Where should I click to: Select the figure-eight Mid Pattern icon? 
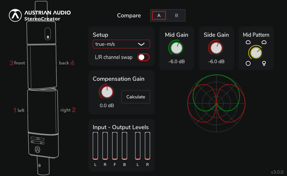[264, 63]
